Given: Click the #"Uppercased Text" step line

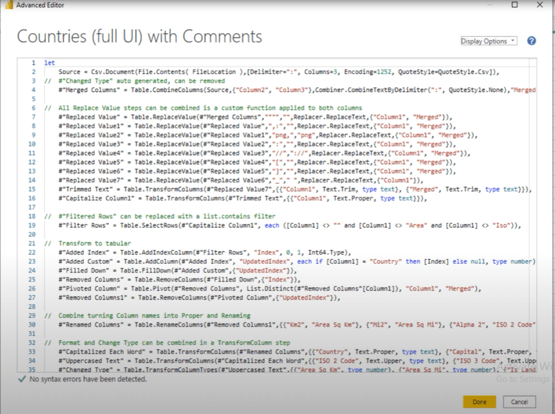Looking at the screenshot, I should click(297, 360).
